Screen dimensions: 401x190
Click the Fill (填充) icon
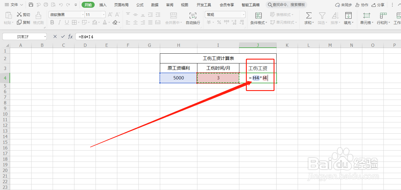(x=348, y=15)
